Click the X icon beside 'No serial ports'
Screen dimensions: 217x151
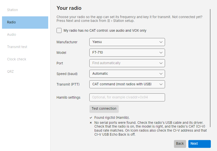[x=91, y=123]
